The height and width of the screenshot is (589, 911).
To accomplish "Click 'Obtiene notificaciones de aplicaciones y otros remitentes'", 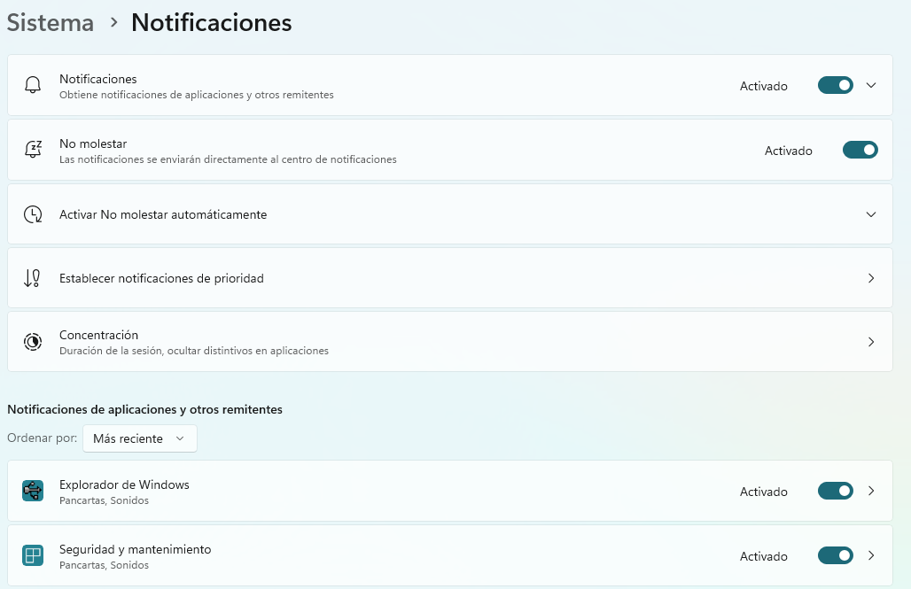I will [197, 95].
